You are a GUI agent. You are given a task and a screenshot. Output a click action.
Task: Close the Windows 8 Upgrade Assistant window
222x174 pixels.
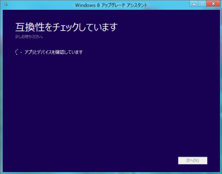click(x=213, y=4)
